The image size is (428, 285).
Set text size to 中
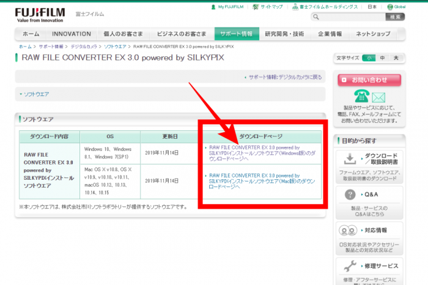(x=382, y=58)
